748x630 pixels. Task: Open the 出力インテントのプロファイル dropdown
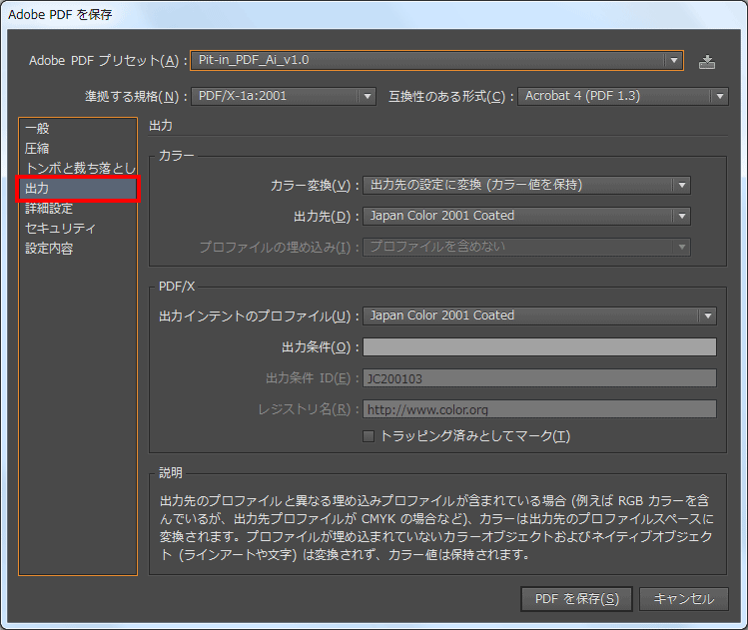pyautogui.click(x=539, y=315)
